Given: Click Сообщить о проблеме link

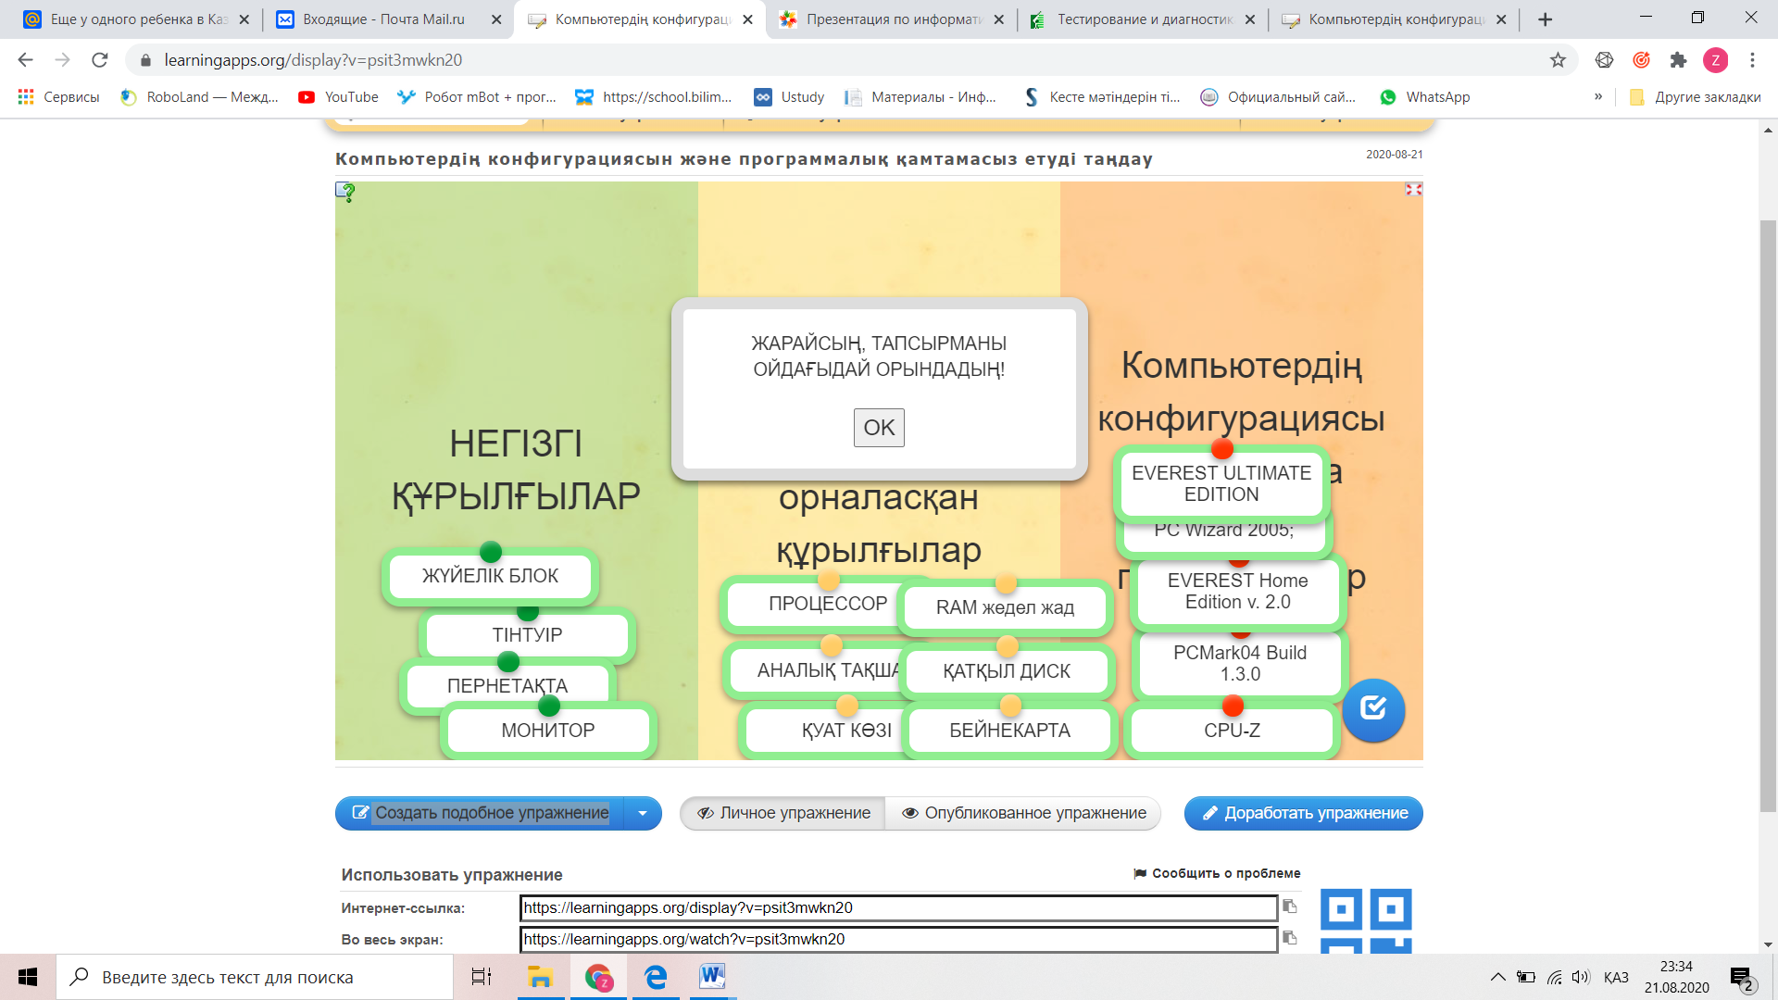Looking at the screenshot, I should click(1217, 873).
